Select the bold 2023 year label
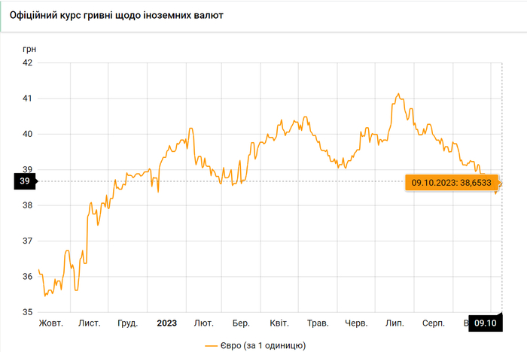The image size is (527, 352). click(x=166, y=323)
